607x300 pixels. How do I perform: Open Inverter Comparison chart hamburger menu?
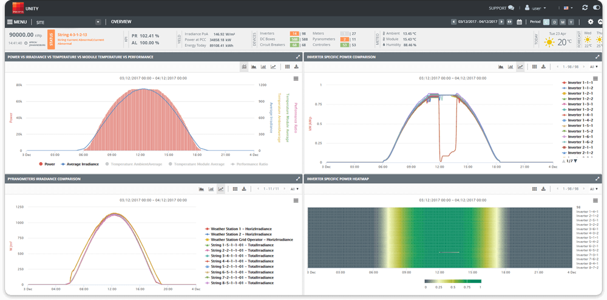595,78
